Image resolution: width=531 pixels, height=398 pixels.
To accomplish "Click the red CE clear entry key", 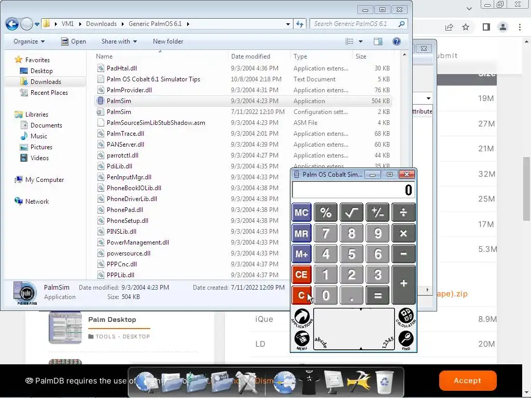I will pyautogui.click(x=301, y=275).
